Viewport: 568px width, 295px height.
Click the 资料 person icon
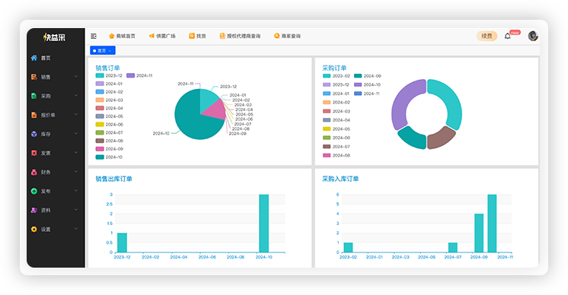34,210
